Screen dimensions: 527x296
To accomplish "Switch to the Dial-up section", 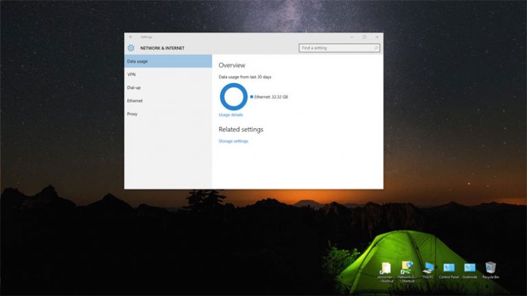I will [x=168, y=88].
